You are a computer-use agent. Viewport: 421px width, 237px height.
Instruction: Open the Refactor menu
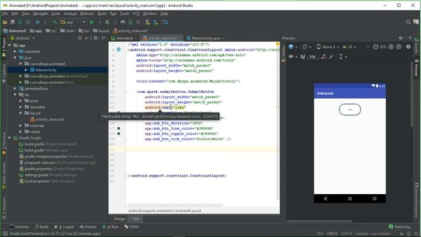click(87, 13)
